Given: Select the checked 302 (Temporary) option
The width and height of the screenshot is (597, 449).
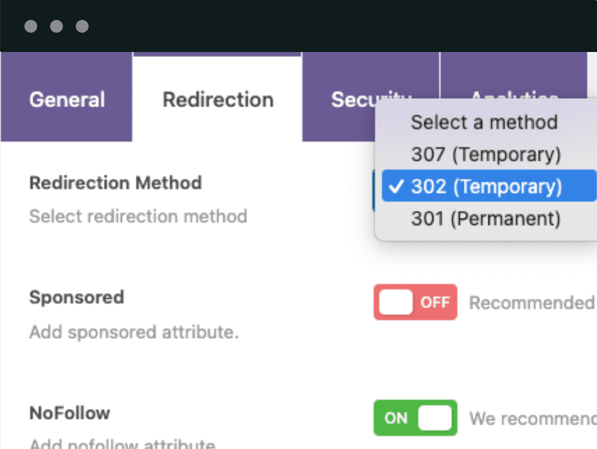Looking at the screenshot, I should (485, 187).
